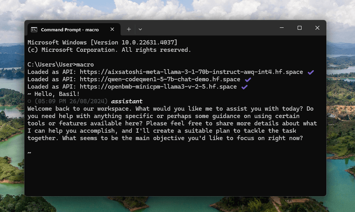Close the terminal window
The width and height of the screenshot is (355, 212).
(317, 28)
